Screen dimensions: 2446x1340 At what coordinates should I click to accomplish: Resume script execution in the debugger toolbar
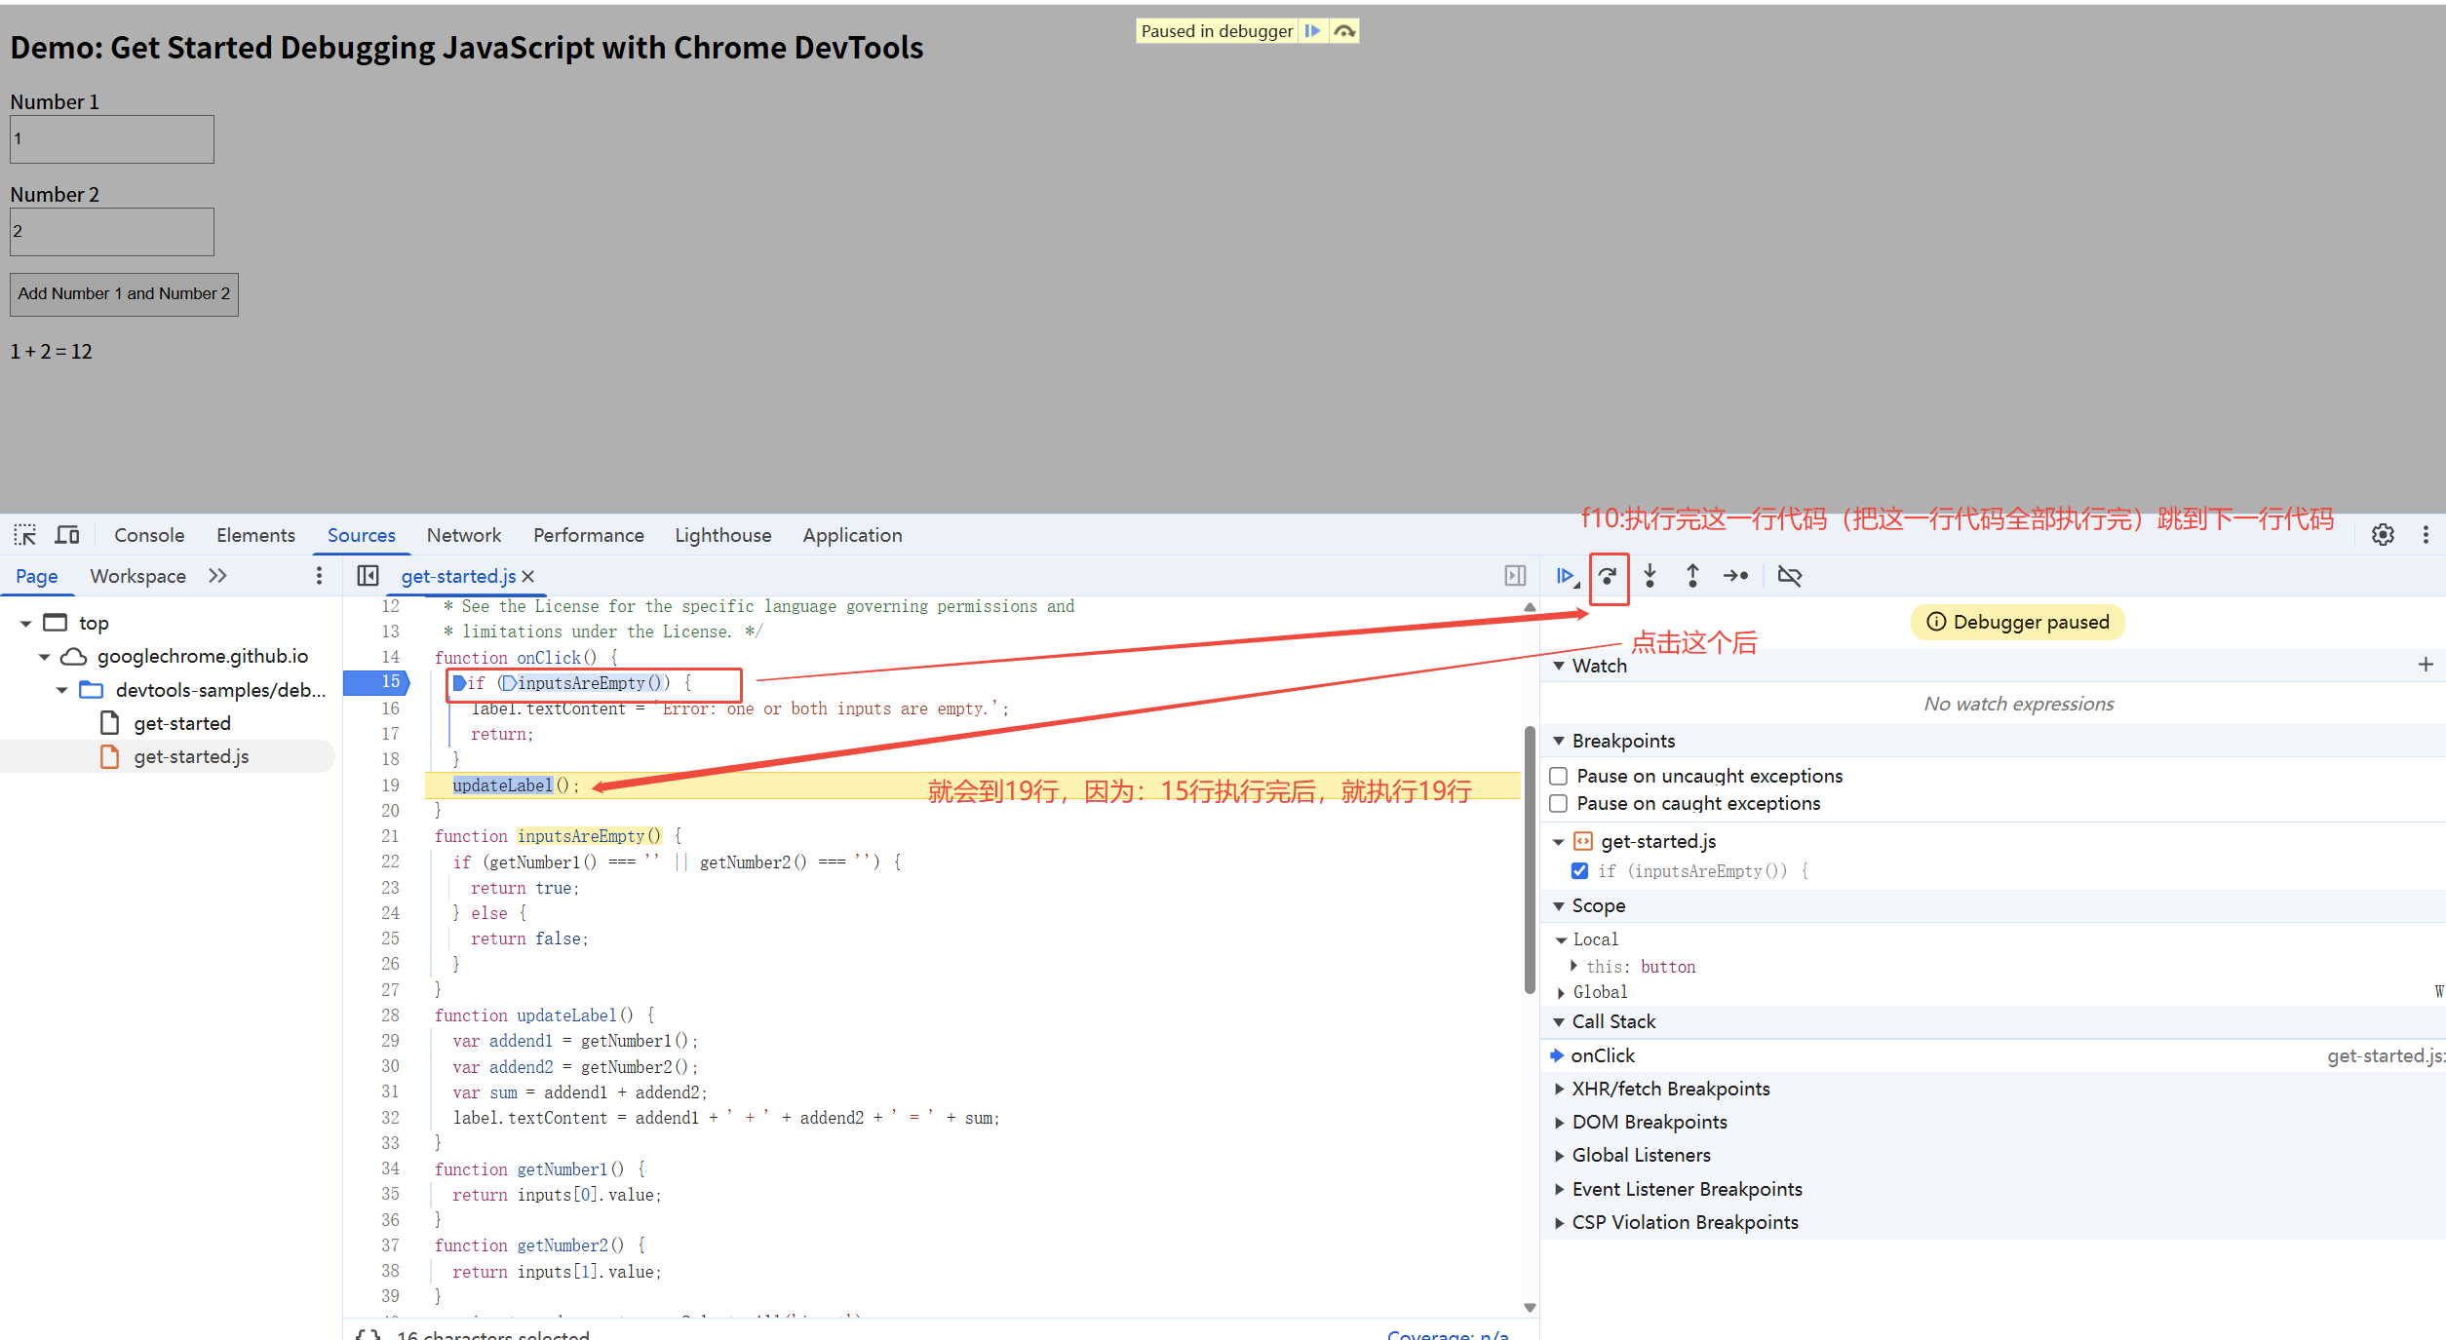tap(1565, 576)
